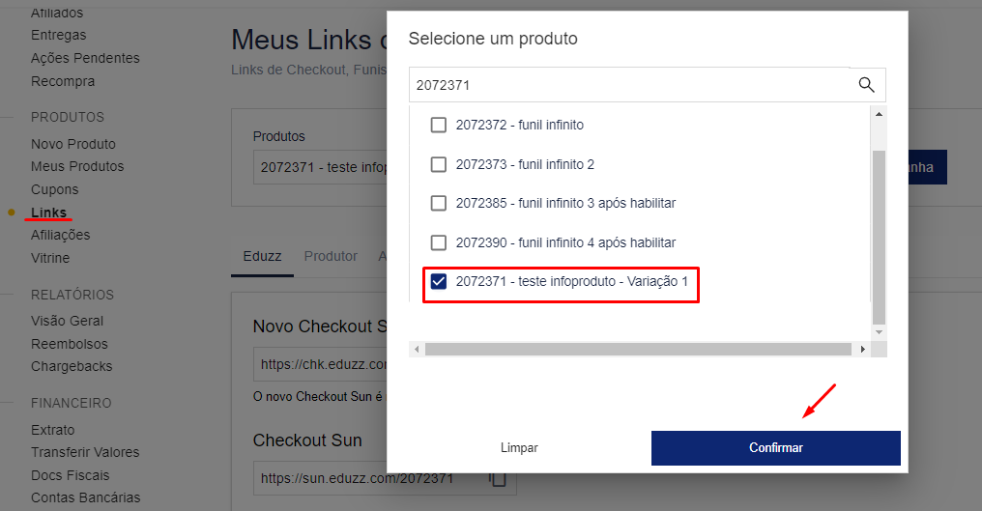The height and width of the screenshot is (511, 982).
Task: Click the horizontal scroll-left arrow
Action: [x=417, y=349]
